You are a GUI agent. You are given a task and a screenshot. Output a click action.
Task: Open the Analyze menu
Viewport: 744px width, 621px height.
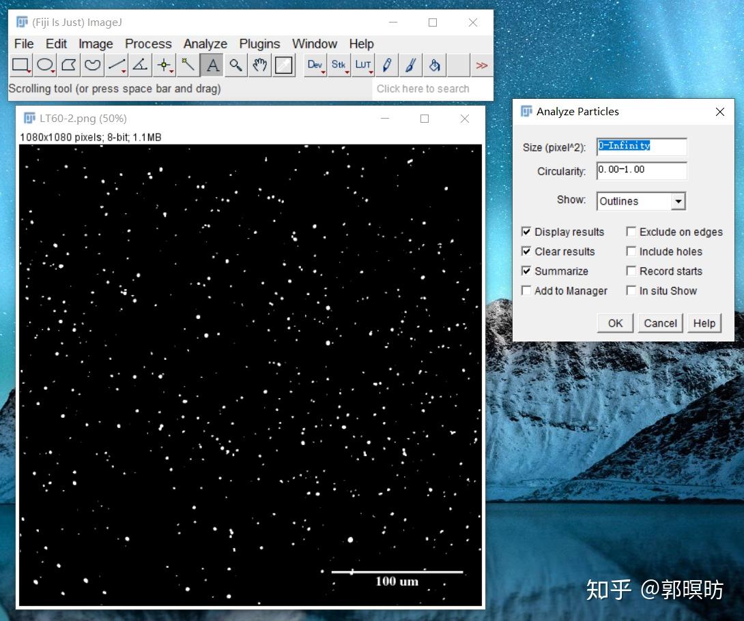tap(205, 44)
